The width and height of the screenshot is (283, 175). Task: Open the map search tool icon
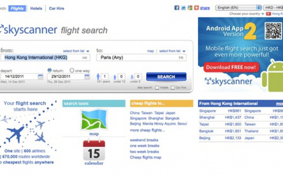coord(94,120)
